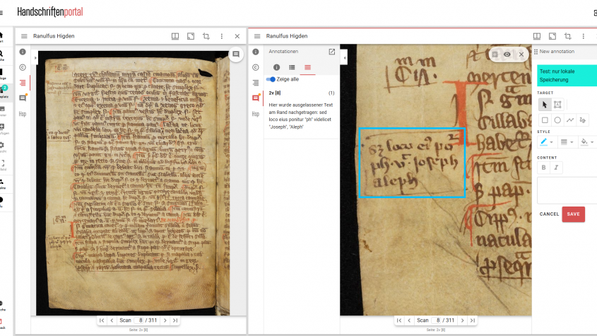Select the pointer target tool
597x336 pixels.
click(545, 105)
